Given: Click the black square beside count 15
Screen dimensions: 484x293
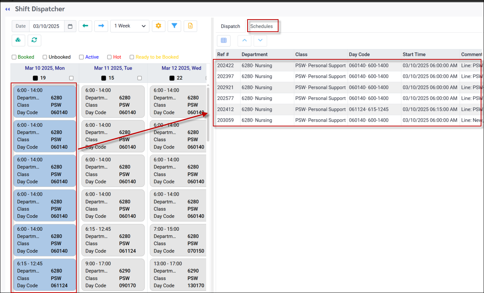Looking at the screenshot, I should coord(104,78).
